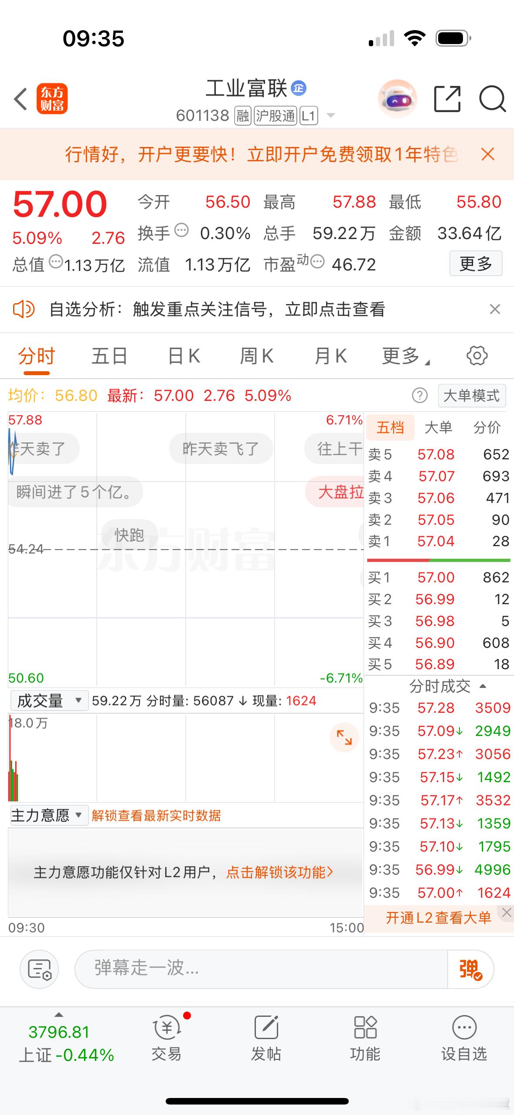
Task: Switch to the 月K chart tab
Action: coord(331,356)
